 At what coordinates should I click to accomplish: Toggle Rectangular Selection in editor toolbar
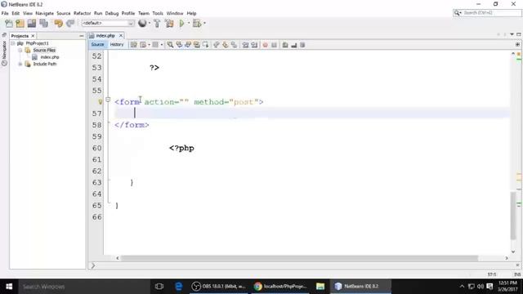point(205,45)
